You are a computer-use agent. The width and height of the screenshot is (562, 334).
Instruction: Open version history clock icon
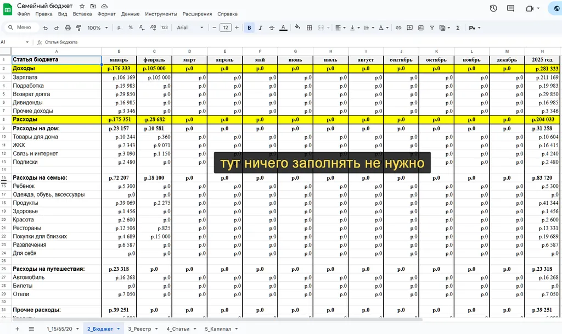tap(493, 8)
